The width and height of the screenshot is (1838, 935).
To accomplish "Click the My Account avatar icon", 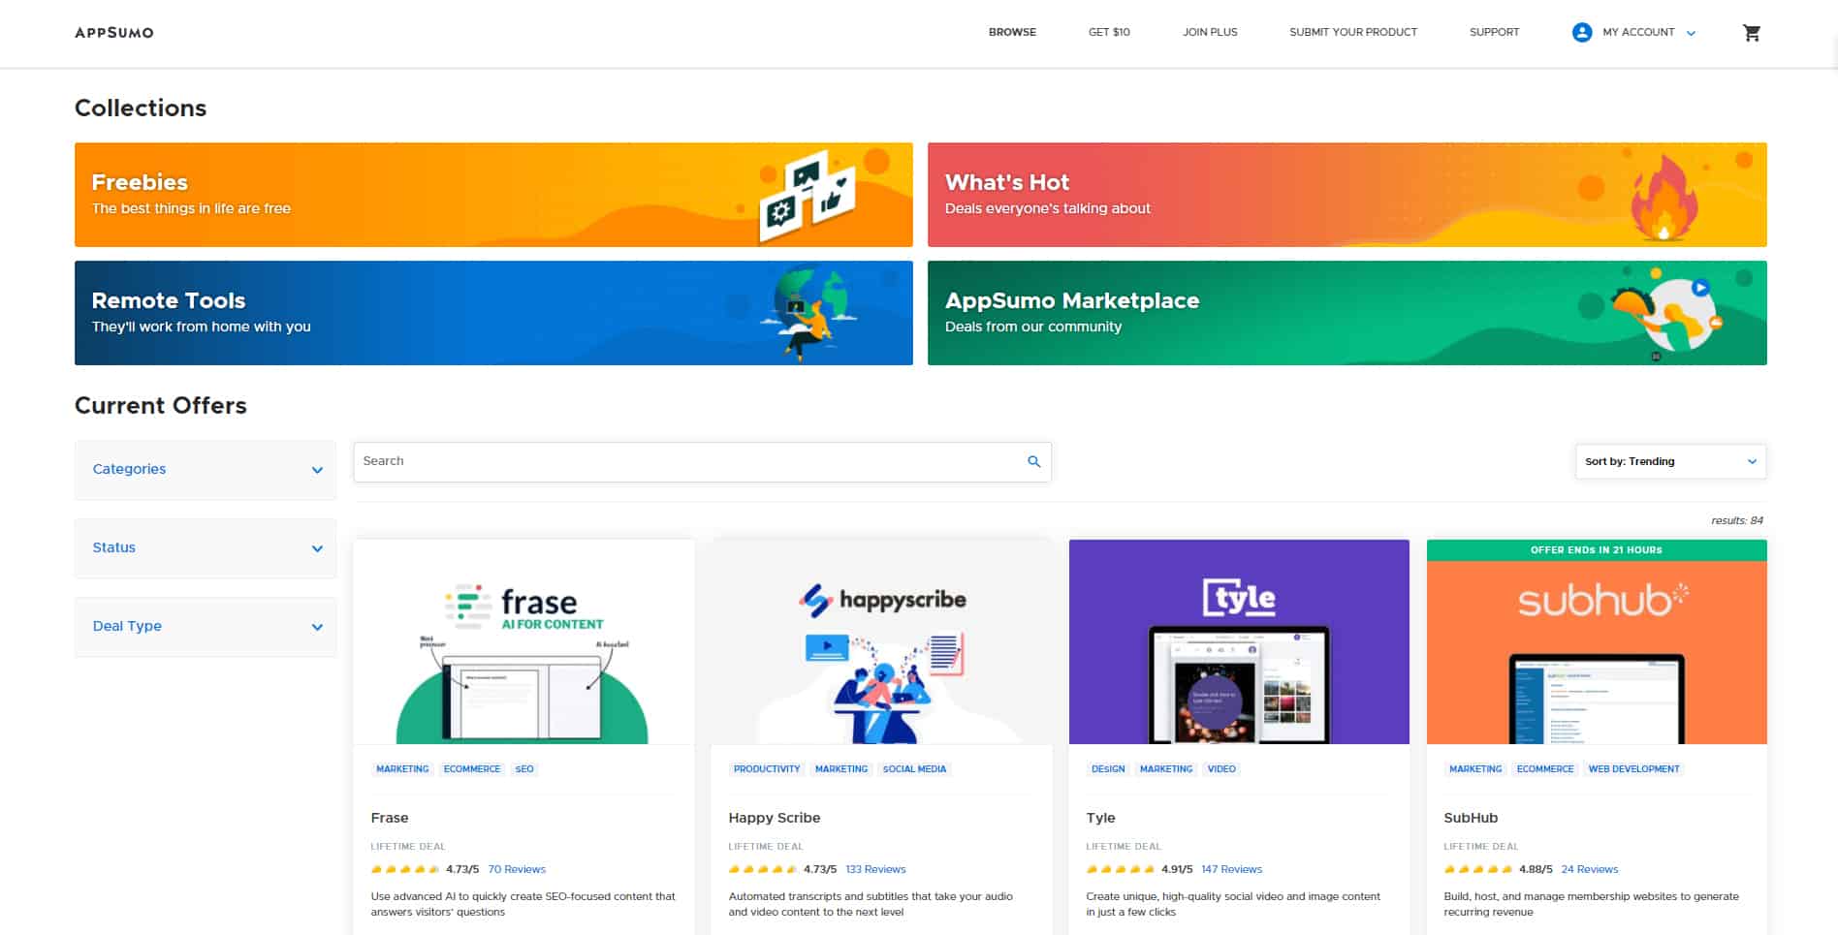I will [x=1581, y=32].
